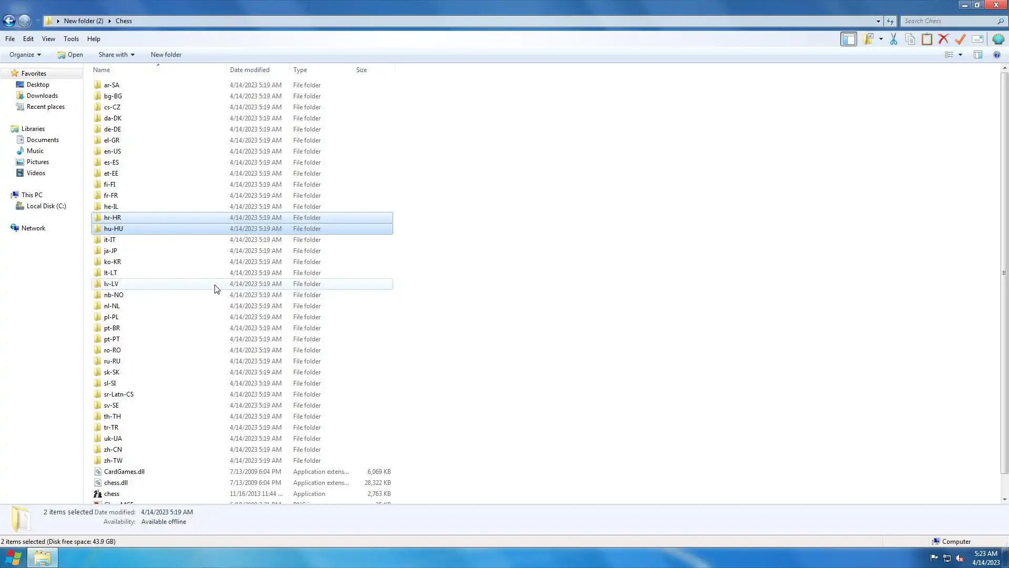The height and width of the screenshot is (568, 1009).
Task: Click the Classic Shell seashell icon
Action: coord(998,39)
